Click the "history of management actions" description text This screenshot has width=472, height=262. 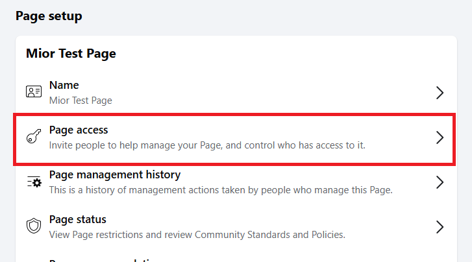(221, 190)
